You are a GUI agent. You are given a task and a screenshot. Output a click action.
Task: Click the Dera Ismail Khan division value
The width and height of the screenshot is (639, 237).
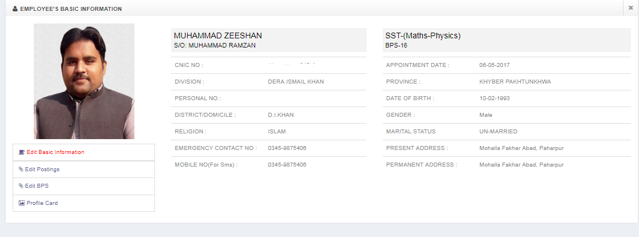pos(296,82)
